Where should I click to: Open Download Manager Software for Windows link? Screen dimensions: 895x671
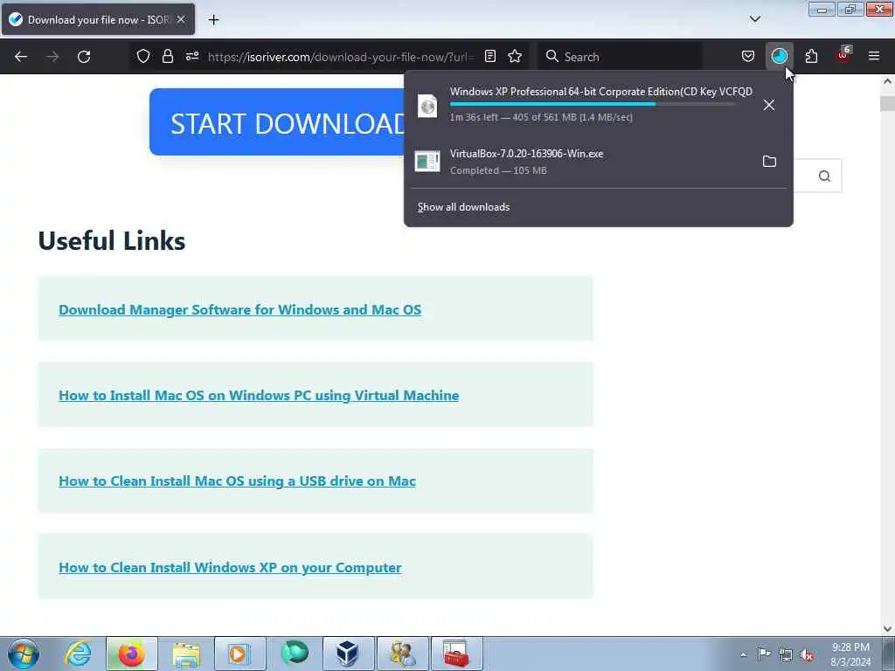pyautogui.click(x=239, y=309)
